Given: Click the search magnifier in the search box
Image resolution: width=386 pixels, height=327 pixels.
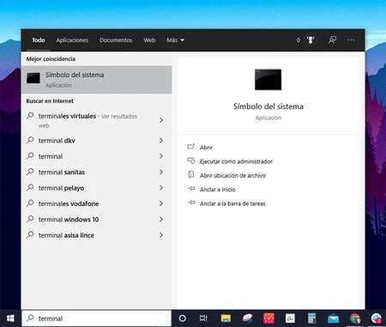Looking at the screenshot, I should click(30, 318).
